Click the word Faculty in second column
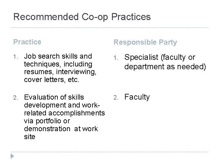 pos(137,97)
